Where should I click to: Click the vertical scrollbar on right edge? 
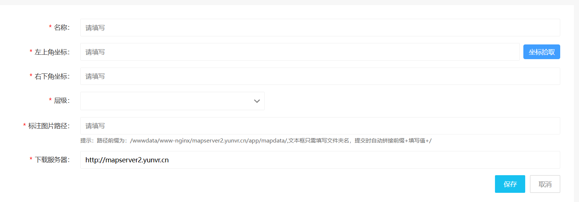576,101
